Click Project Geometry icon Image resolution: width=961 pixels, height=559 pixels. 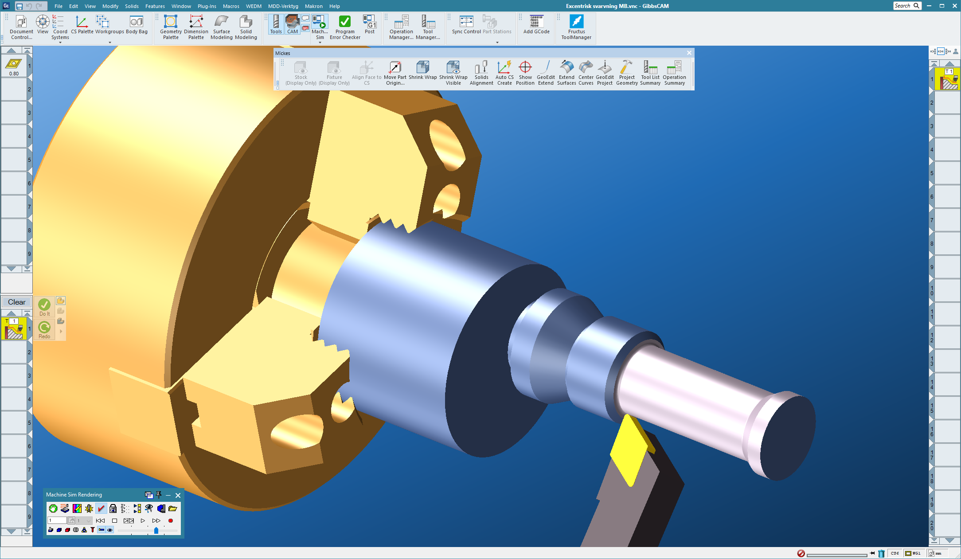pyautogui.click(x=627, y=73)
